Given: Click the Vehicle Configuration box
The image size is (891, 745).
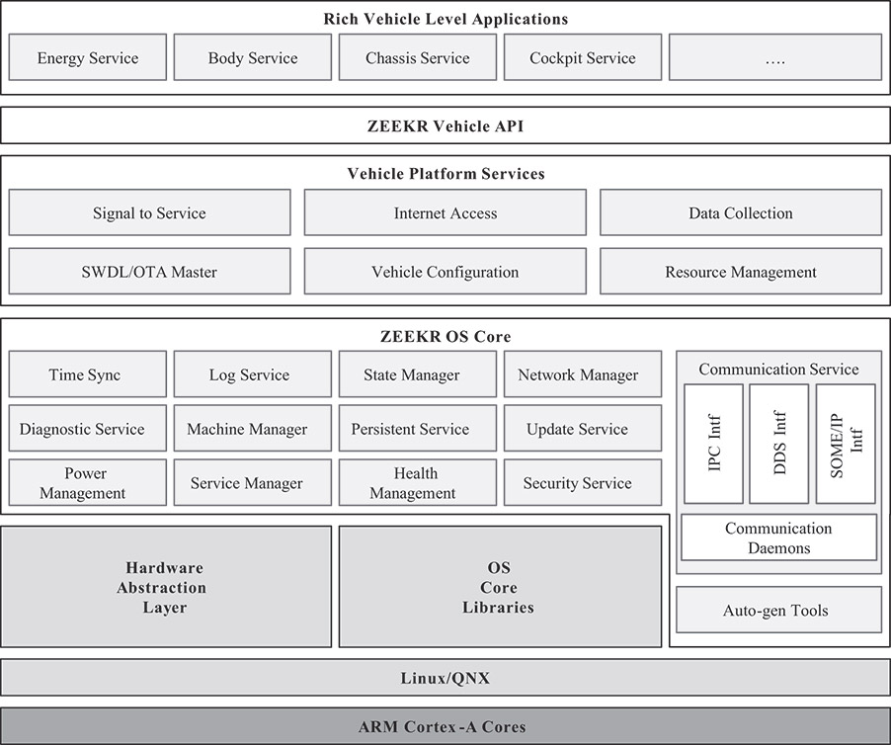Looking at the screenshot, I should point(445,272).
